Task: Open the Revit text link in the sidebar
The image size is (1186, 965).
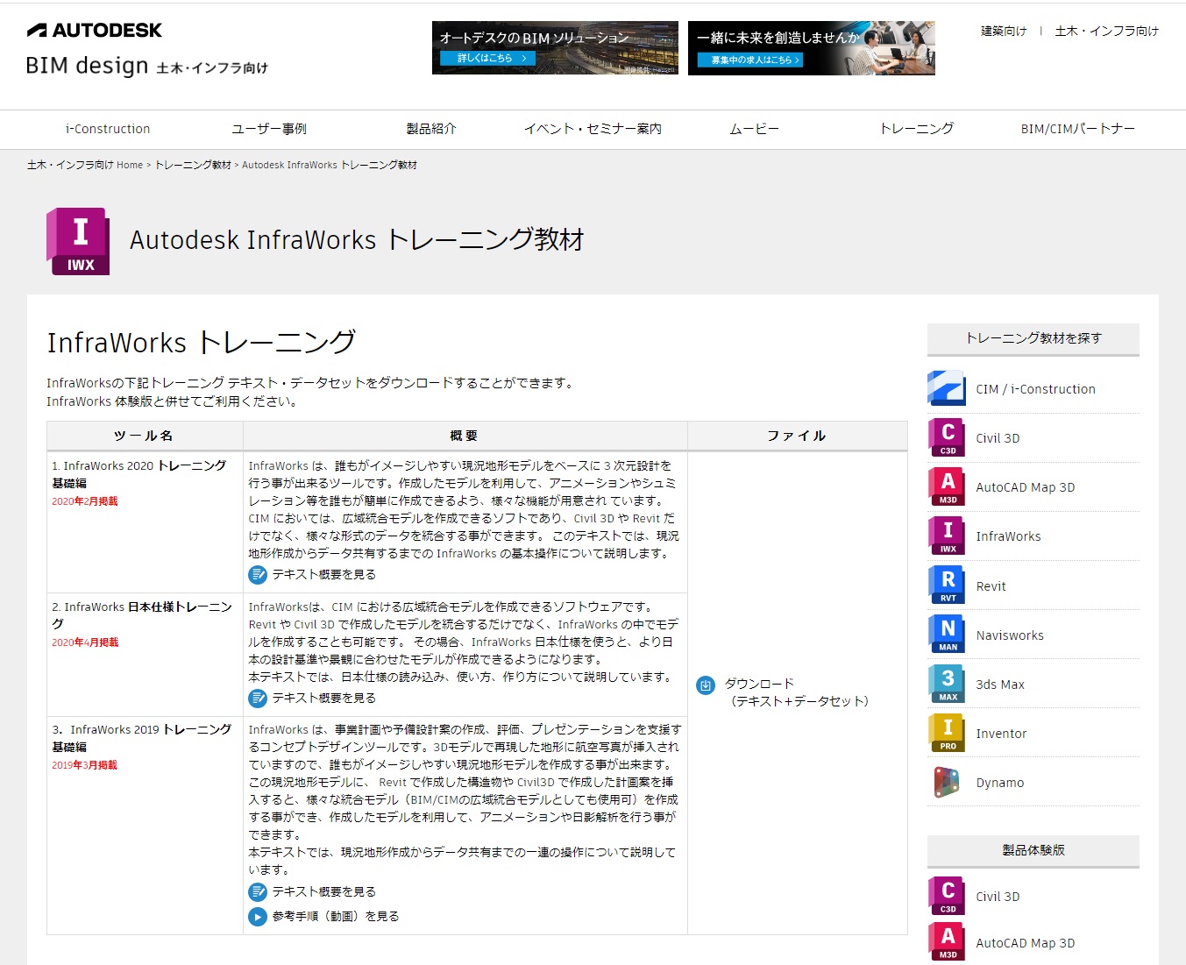Action: 991,586
